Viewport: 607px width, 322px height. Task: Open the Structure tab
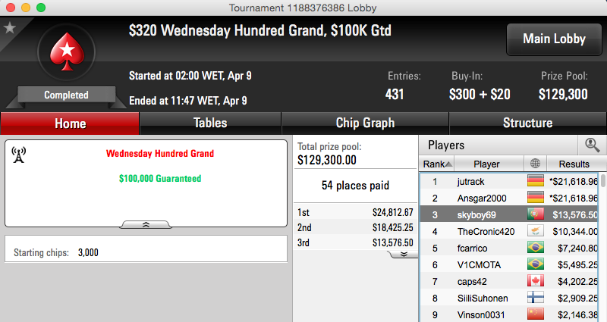527,123
